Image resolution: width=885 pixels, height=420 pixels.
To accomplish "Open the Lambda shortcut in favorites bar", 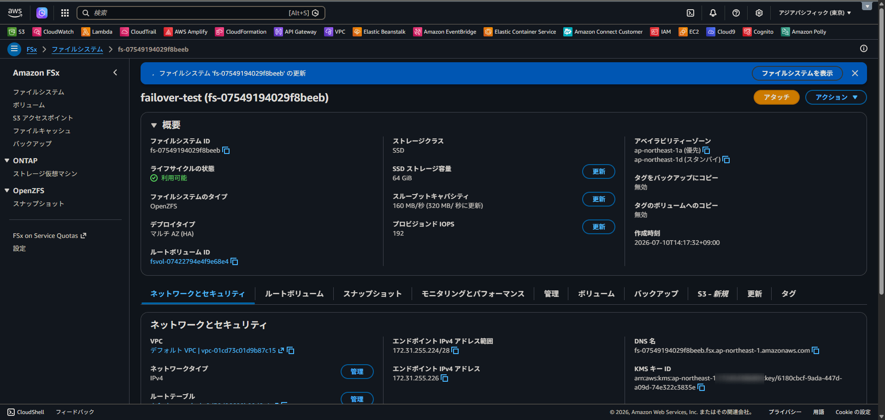I will (97, 32).
